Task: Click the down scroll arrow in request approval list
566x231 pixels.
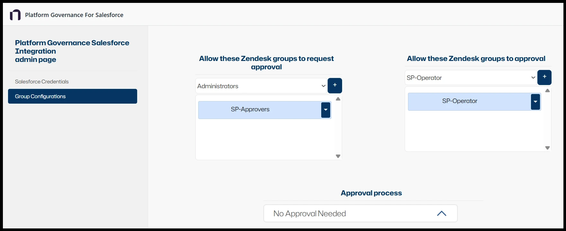Action: [338, 156]
